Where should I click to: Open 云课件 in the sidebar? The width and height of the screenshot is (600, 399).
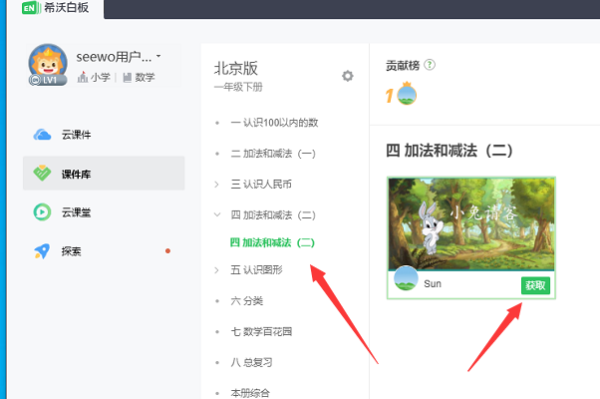tap(104, 135)
